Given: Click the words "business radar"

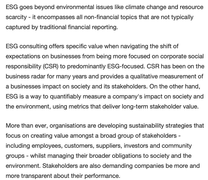Looking at the screenshot, I should (26, 76).
